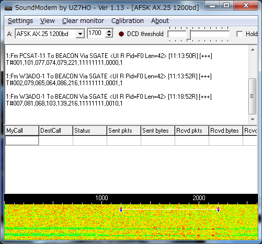Click the 1000 label on the frequency scale
This screenshot has height=244, width=262.
coord(101,198)
